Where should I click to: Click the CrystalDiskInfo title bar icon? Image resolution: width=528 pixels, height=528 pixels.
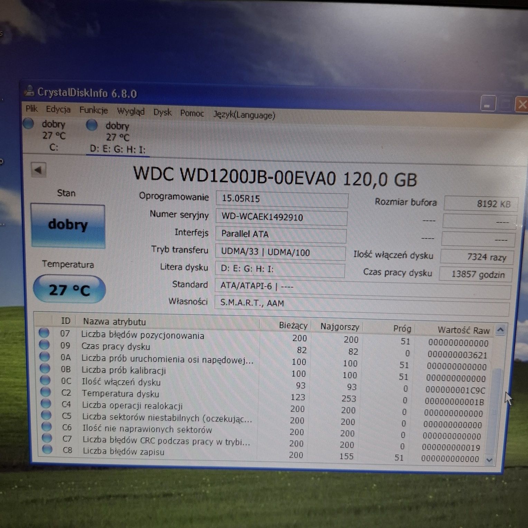coord(29,91)
